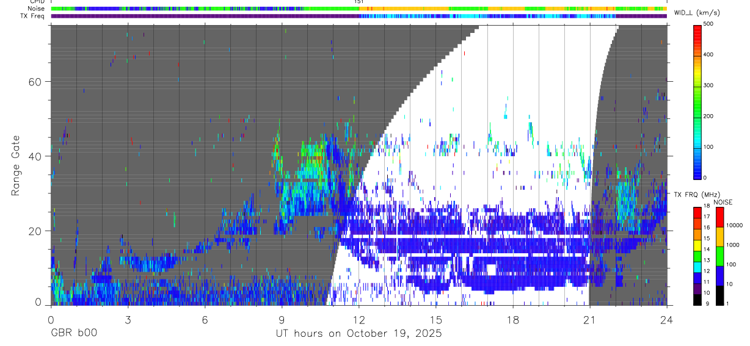750x346 pixels.
Task: Click the 14 tick on TX FRQ legend
Action: tap(707, 250)
